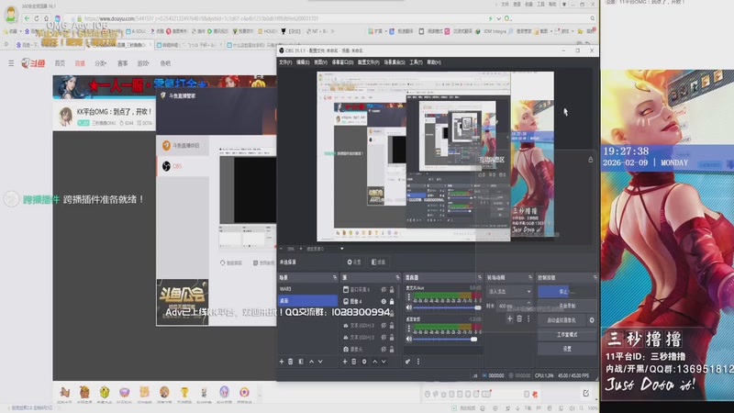
Task: Open the 文件(F) menu in OBS
Action: coord(284,62)
